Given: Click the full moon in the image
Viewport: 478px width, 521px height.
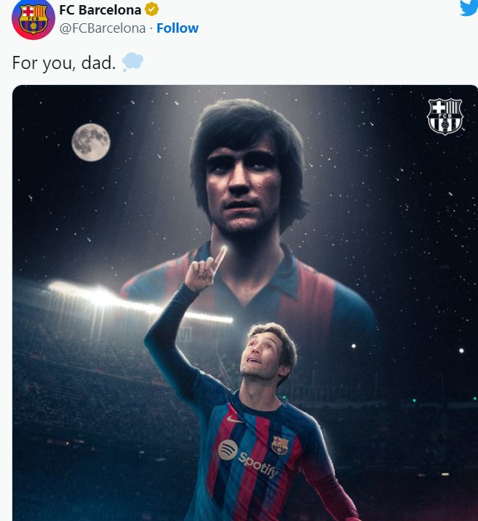Looking at the screenshot, I should tap(91, 142).
